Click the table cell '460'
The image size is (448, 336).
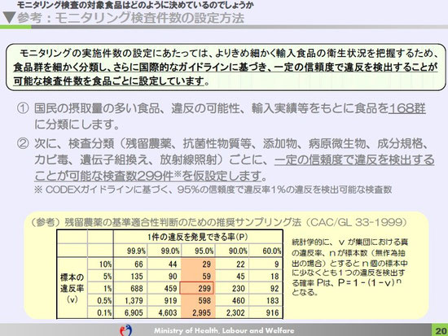coord(239,300)
